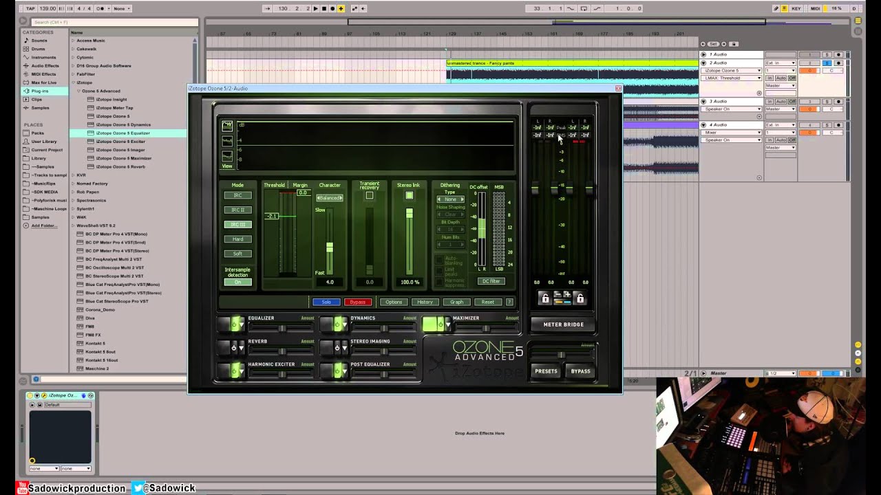Open the Character Balanced selector
Viewport: 881px width, 495px height.
[330, 198]
